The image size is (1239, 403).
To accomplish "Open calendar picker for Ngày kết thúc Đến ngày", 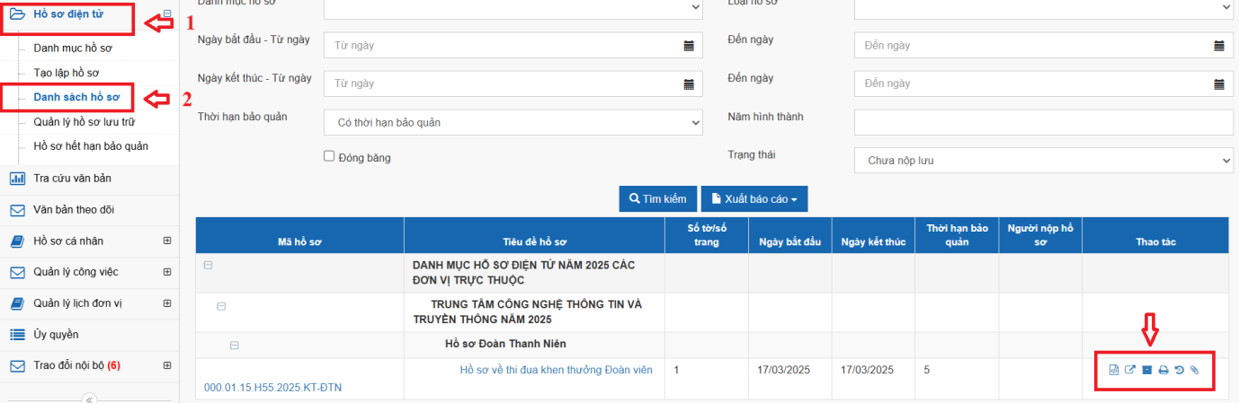I will 1219,84.
